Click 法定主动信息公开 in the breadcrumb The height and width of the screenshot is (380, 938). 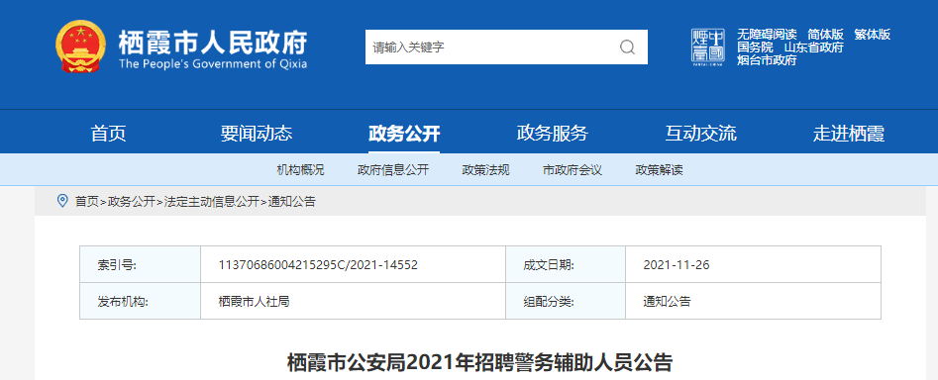point(211,201)
